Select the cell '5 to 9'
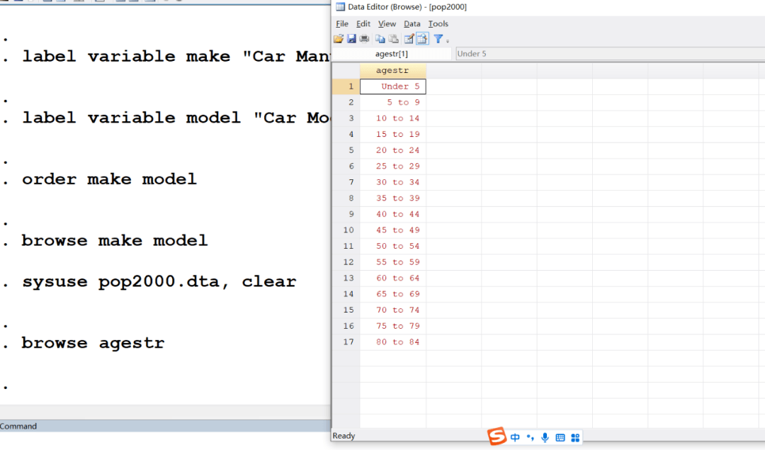 (x=392, y=103)
